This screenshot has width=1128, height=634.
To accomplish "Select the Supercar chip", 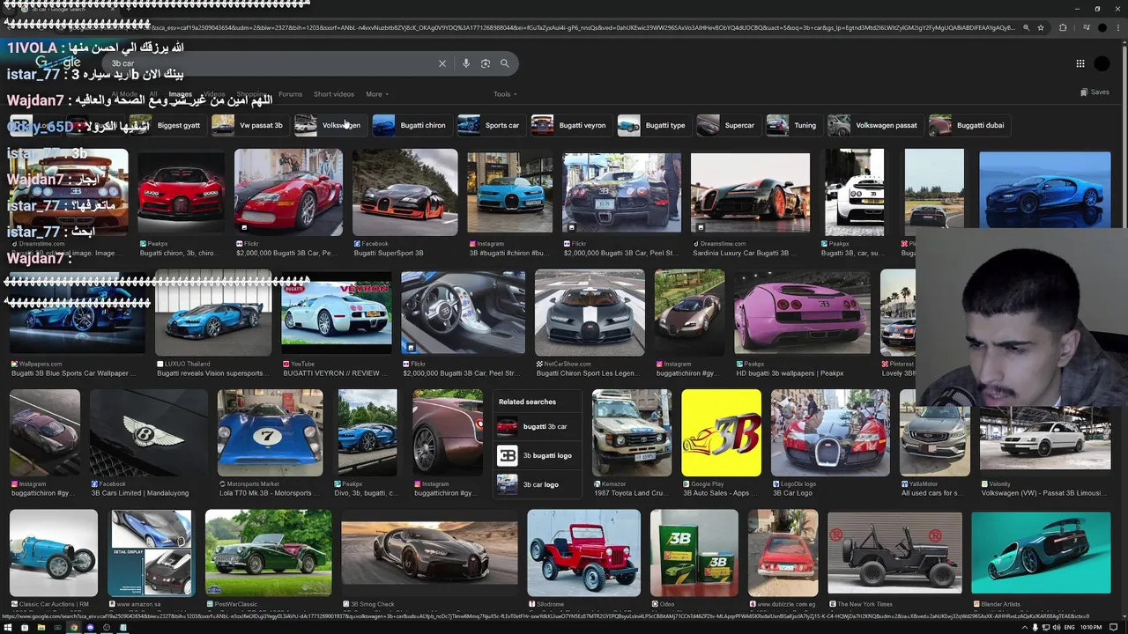I will 727,125.
